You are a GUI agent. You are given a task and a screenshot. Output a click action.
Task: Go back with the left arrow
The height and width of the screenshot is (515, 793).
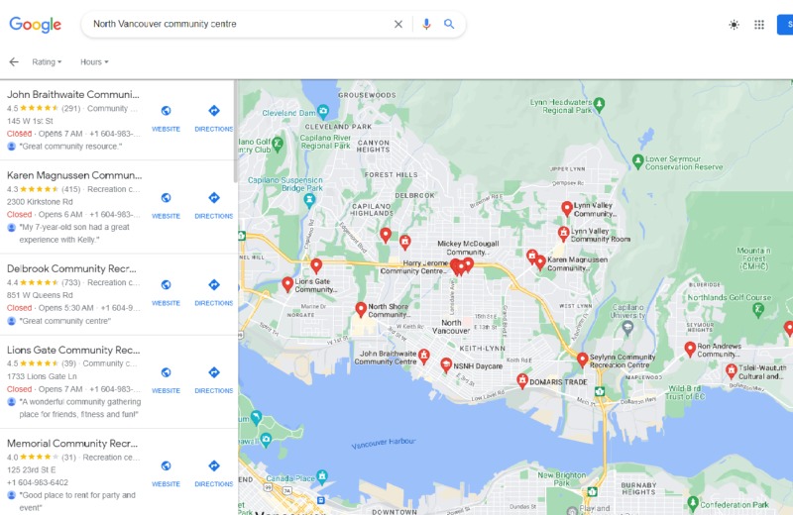pyautogui.click(x=14, y=61)
